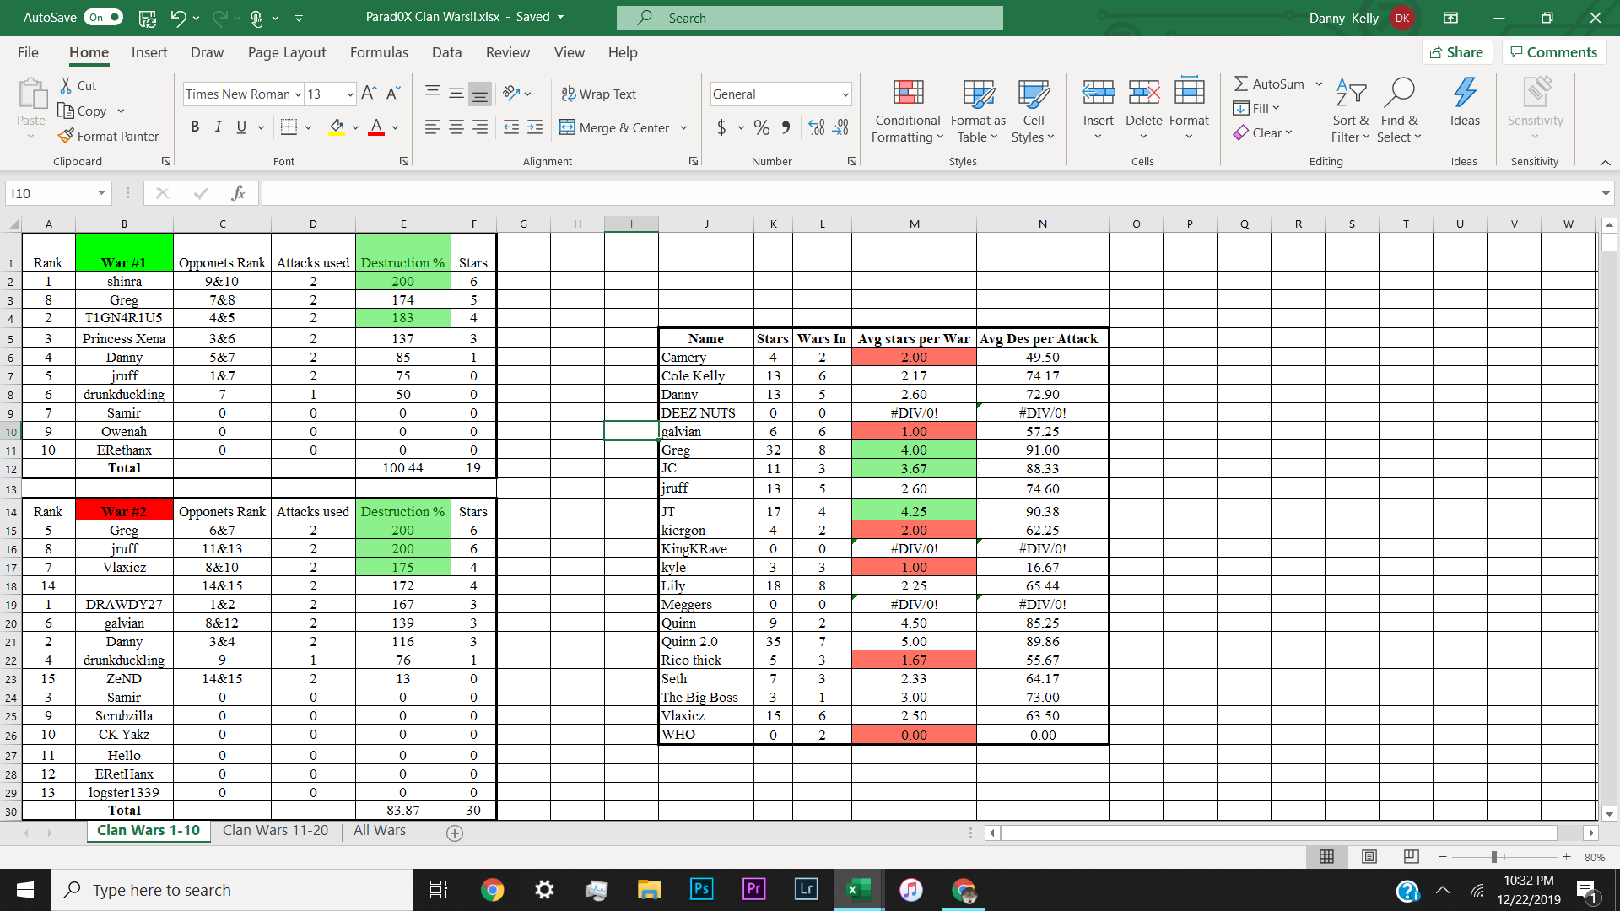Click the Share button

click(x=1459, y=52)
